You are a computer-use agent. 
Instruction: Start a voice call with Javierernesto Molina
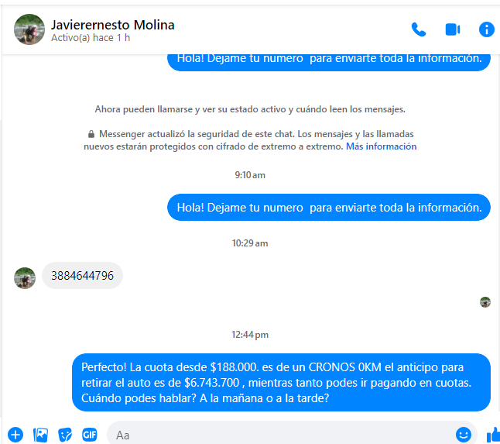click(419, 29)
